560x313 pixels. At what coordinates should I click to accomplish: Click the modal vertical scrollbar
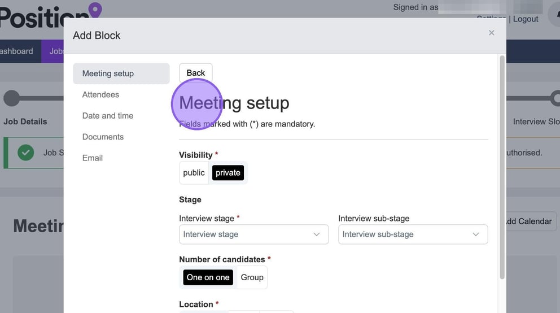(501, 169)
